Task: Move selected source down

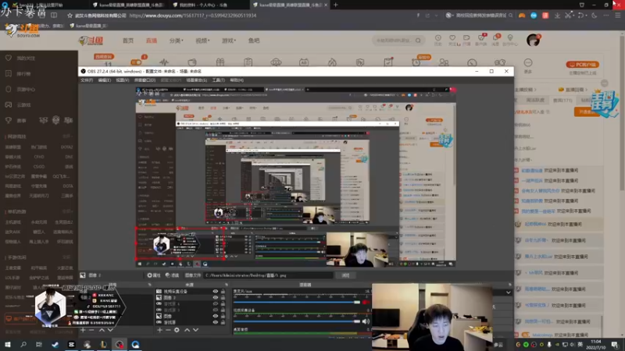Action: pyautogui.click(x=196, y=330)
